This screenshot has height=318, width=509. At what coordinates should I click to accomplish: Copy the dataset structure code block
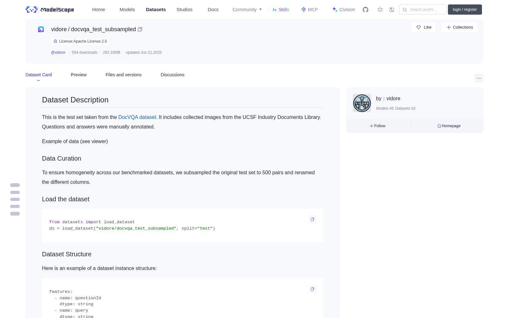tap(312, 289)
